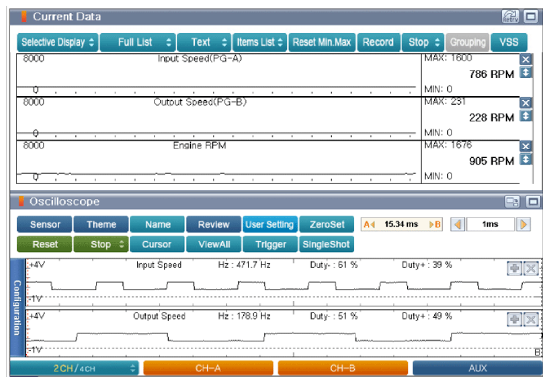This screenshot has width=549, height=383.
Task: Select the CH-B tab
Action: tap(343, 368)
